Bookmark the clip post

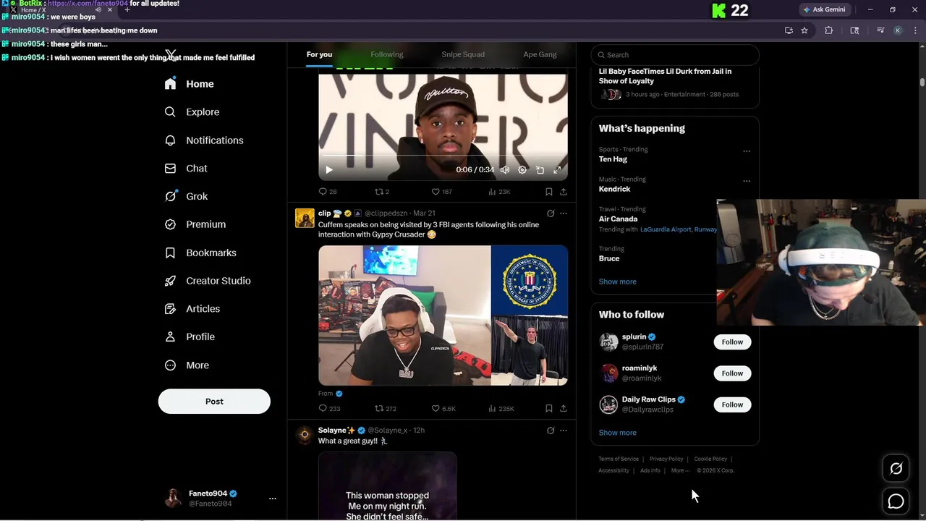[549, 409]
